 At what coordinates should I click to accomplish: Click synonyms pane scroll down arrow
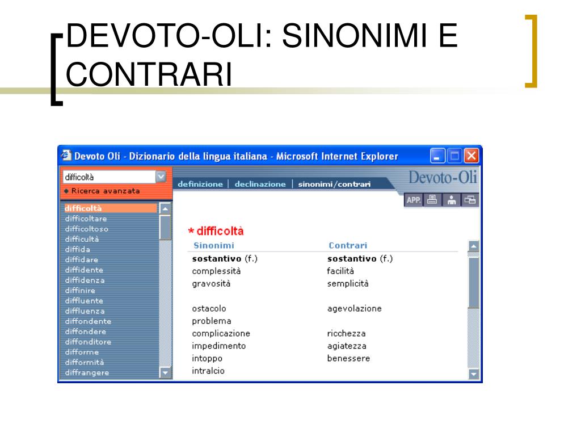[474, 374]
